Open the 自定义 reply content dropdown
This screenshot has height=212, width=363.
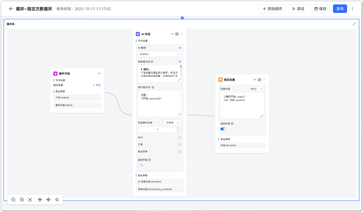pos(256,89)
